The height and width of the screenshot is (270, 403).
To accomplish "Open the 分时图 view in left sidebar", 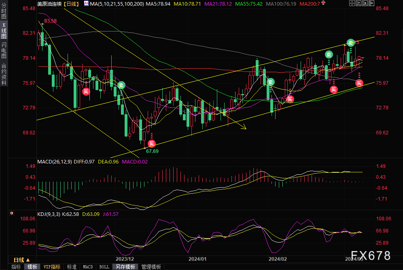I will click(4, 11).
